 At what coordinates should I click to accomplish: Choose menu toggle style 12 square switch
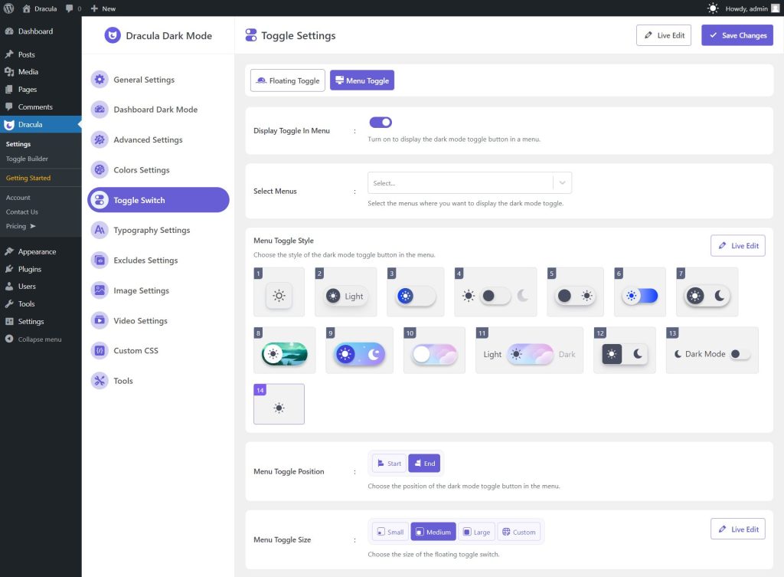(624, 350)
